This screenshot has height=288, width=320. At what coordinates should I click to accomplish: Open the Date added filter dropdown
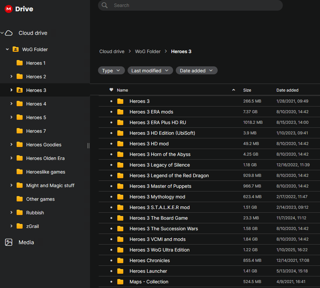coord(196,71)
